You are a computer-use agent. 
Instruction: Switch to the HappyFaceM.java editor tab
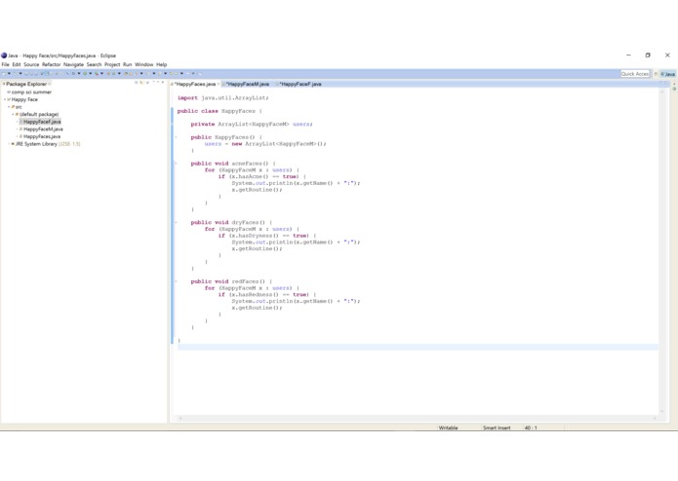pyautogui.click(x=248, y=84)
